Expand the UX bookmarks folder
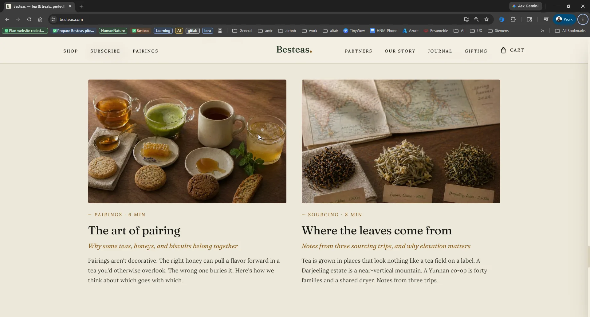The image size is (590, 317). point(476,31)
